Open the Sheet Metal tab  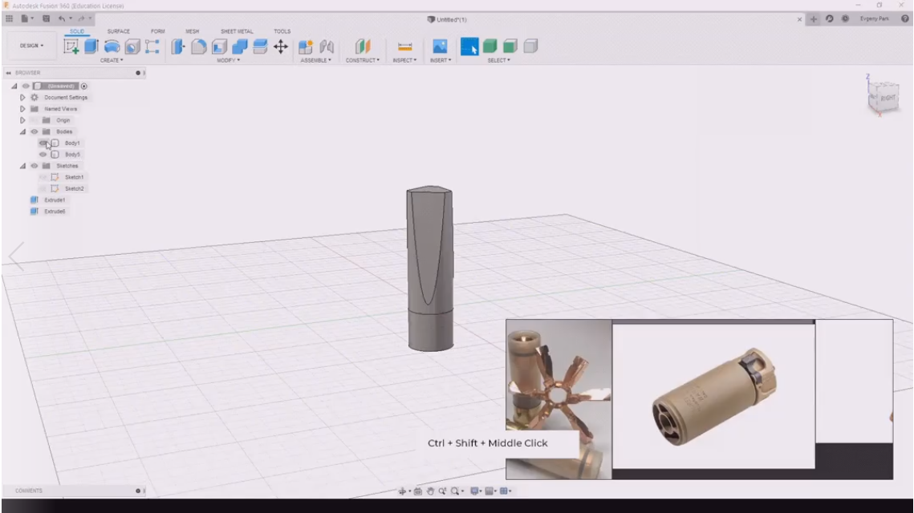tap(236, 31)
